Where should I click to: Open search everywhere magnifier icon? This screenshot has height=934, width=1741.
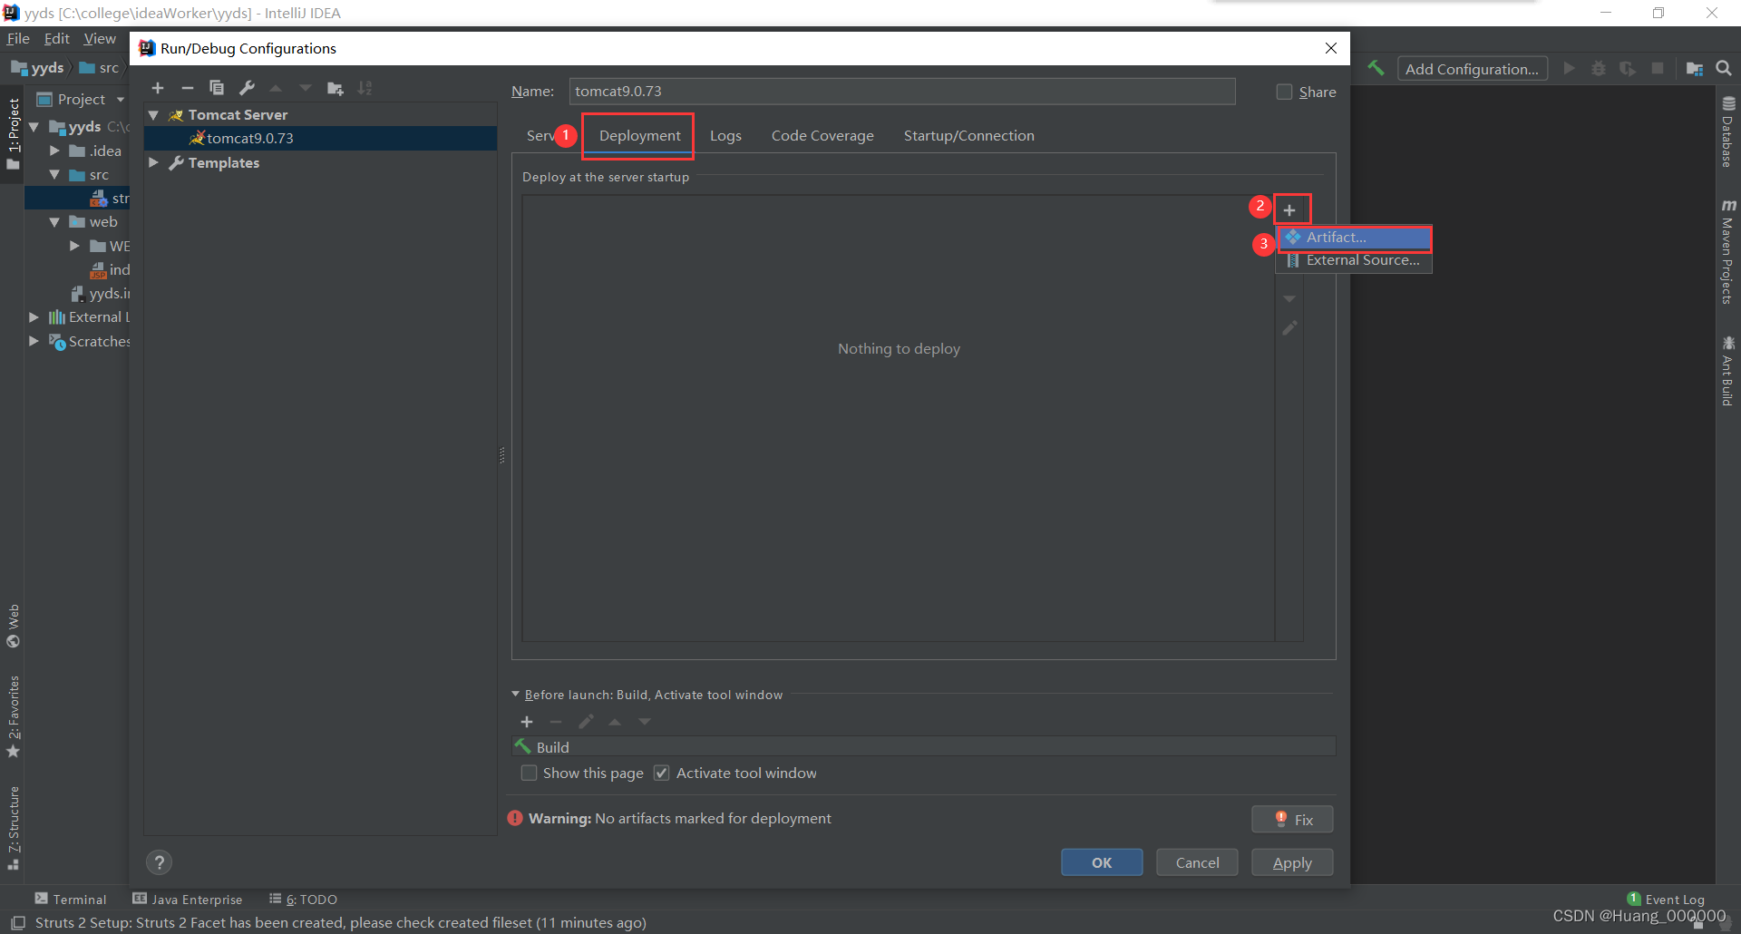(1724, 68)
